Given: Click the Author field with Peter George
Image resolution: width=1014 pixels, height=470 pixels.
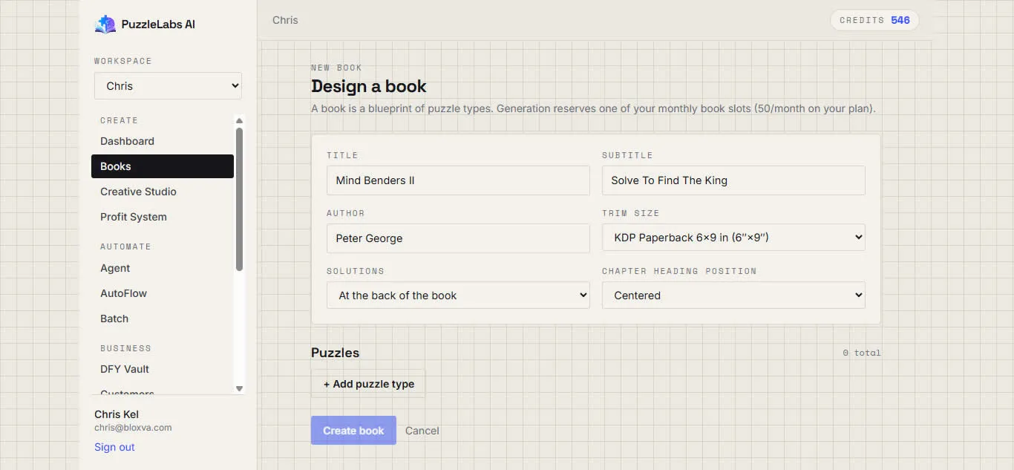Looking at the screenshot, I should (x=458, y=238).
